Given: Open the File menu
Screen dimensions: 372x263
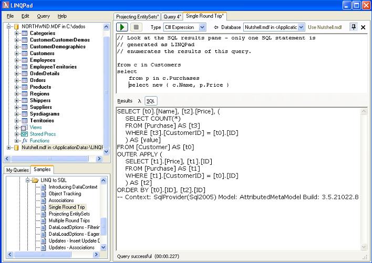Looking at the screenshot, I should pyautogui.click(x=10, y=16).
